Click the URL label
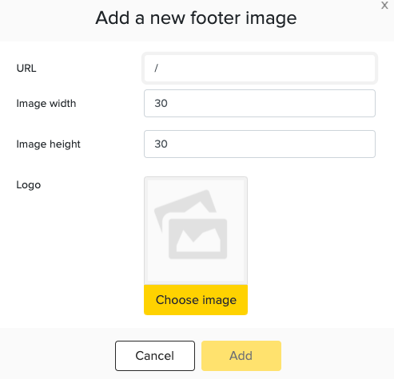394x379 pixels. pyautogui.click(x=26, y=69)
